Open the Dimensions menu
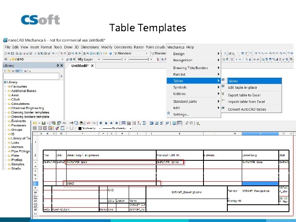 click(x=90, y=47)
